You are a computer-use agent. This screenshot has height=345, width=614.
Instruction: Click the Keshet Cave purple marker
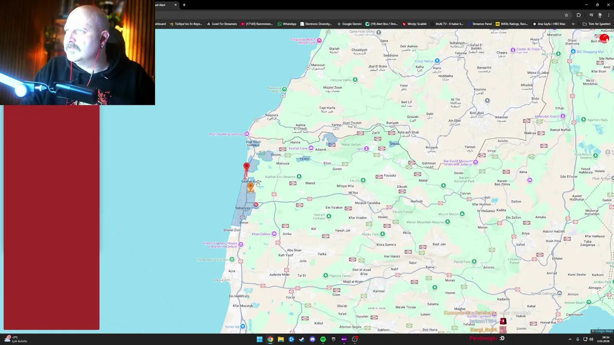(x=311, y=148)
